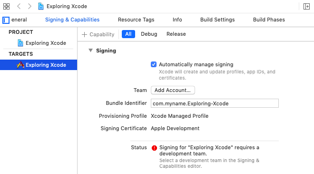Select the All configurations filter
Screen dimensions: 314x174
point(128,34)
